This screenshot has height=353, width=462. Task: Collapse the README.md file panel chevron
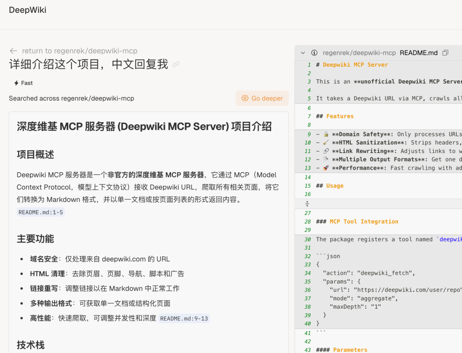(302, 53)
